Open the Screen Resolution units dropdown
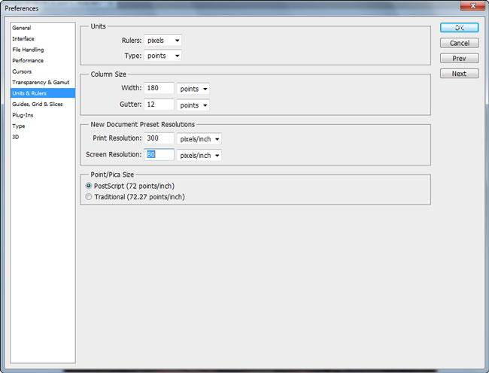The image size is (489, 373). point(199,155)
